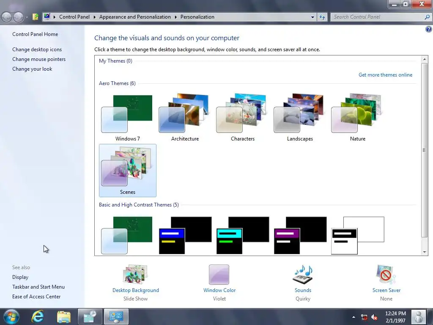Click the Sounds link text
This screenshot has width=433, height=325.
pyautogui.click(x=303, y=290)
